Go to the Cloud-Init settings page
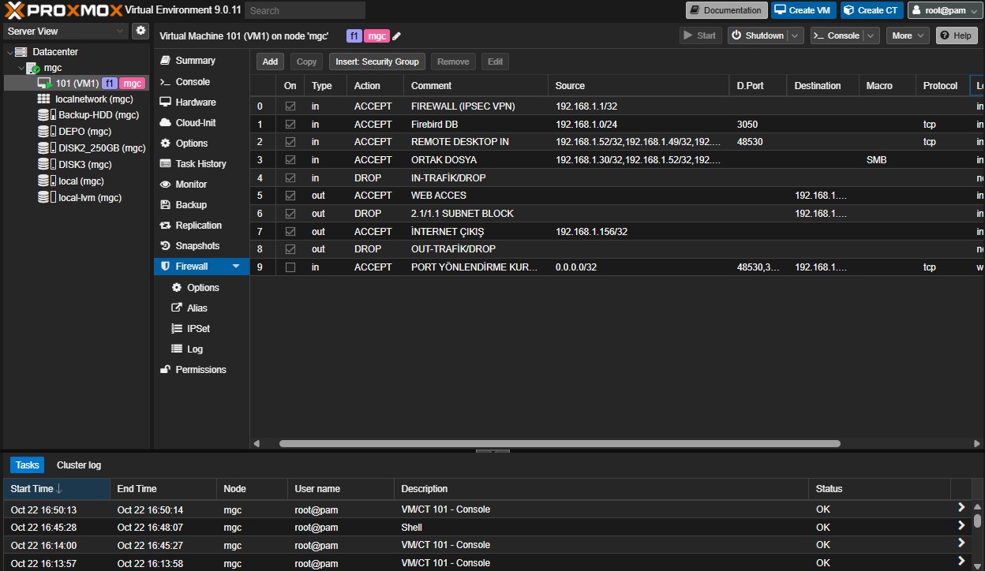Screen dimensions: 985x571 pos(195,123)
